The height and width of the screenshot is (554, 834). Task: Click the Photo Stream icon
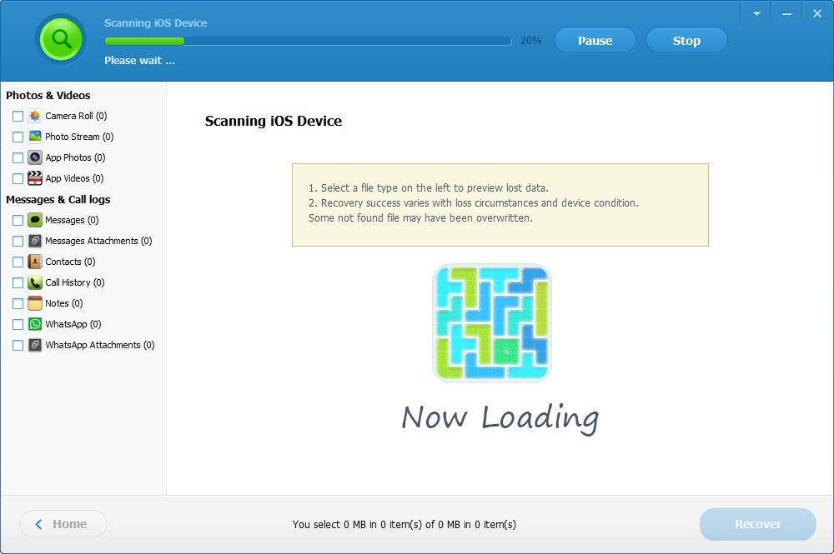[x=33, y=137]
